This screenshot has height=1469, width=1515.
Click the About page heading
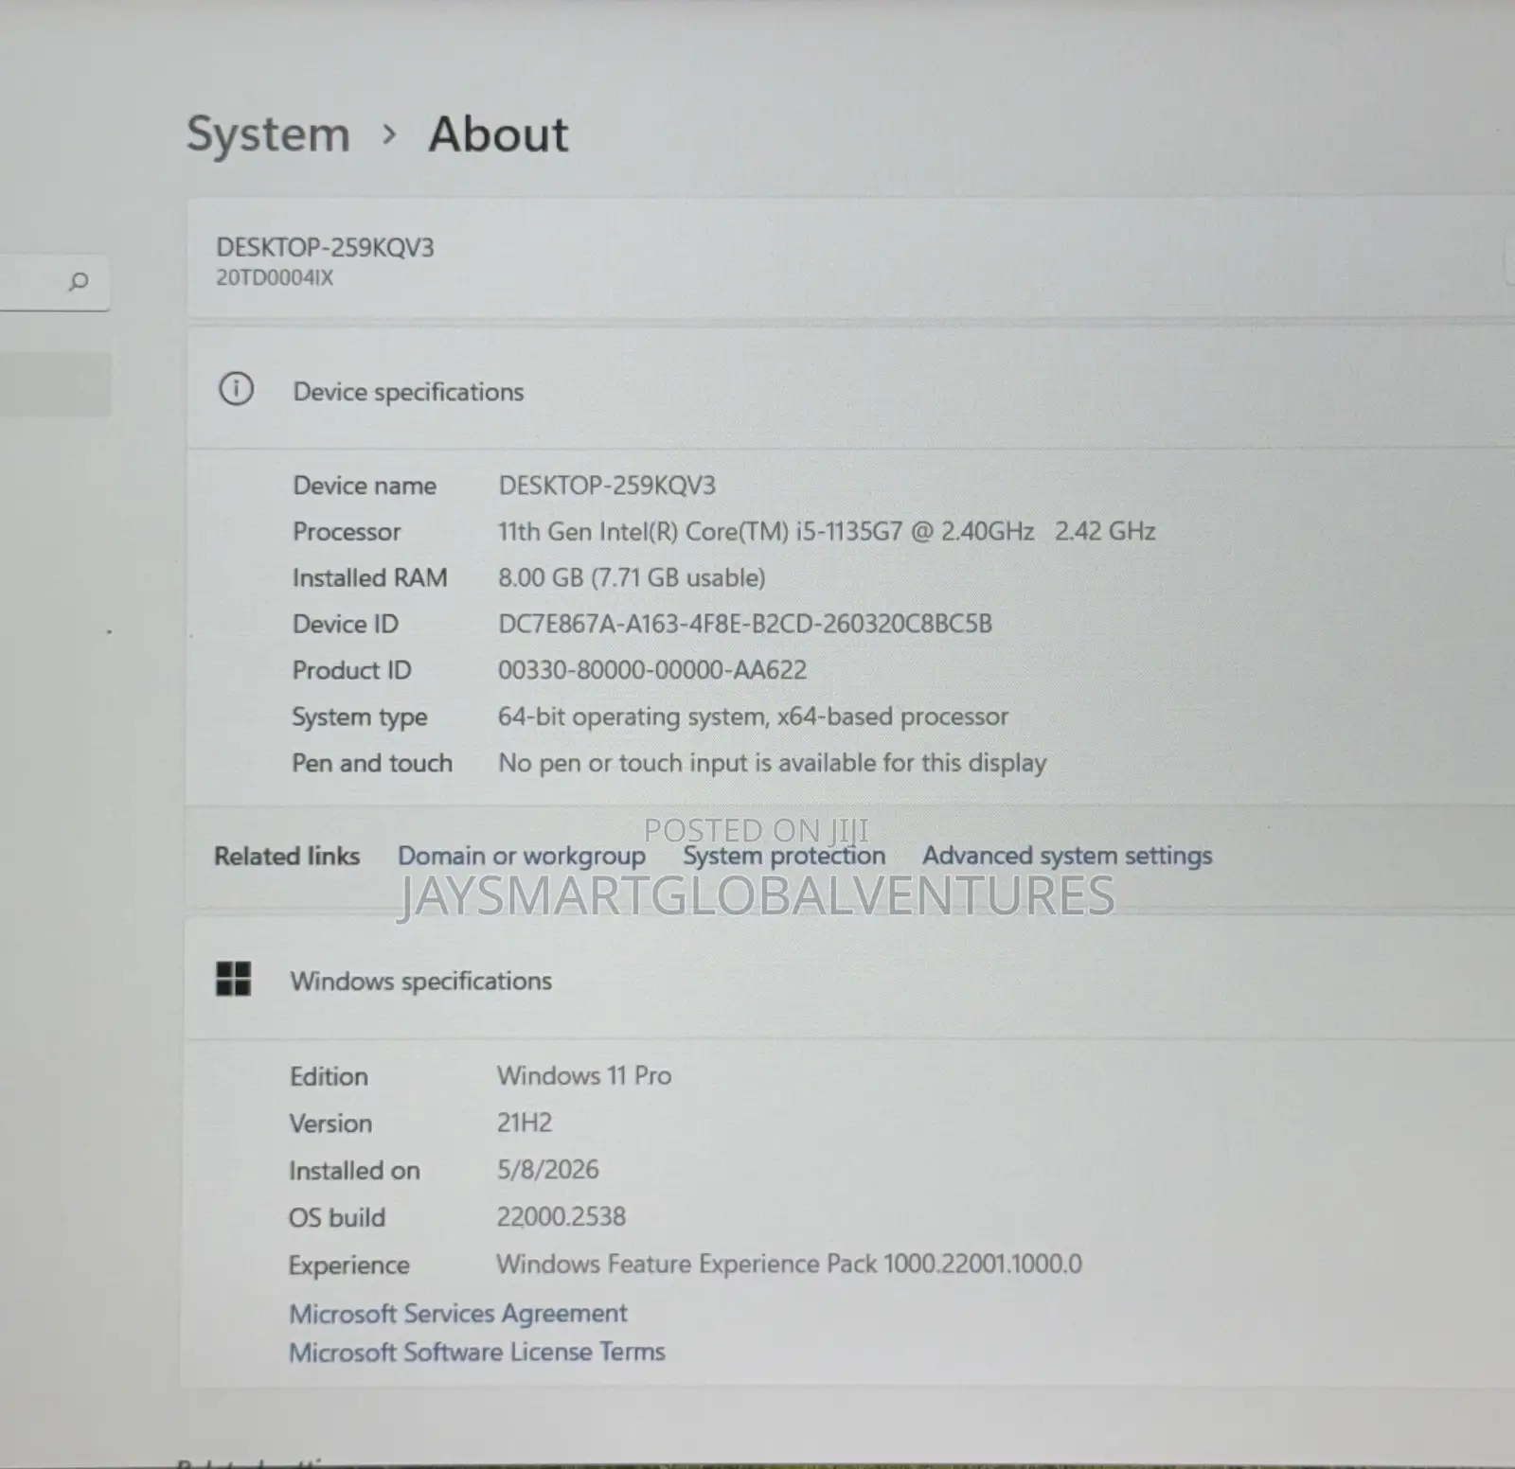(499, 133)
